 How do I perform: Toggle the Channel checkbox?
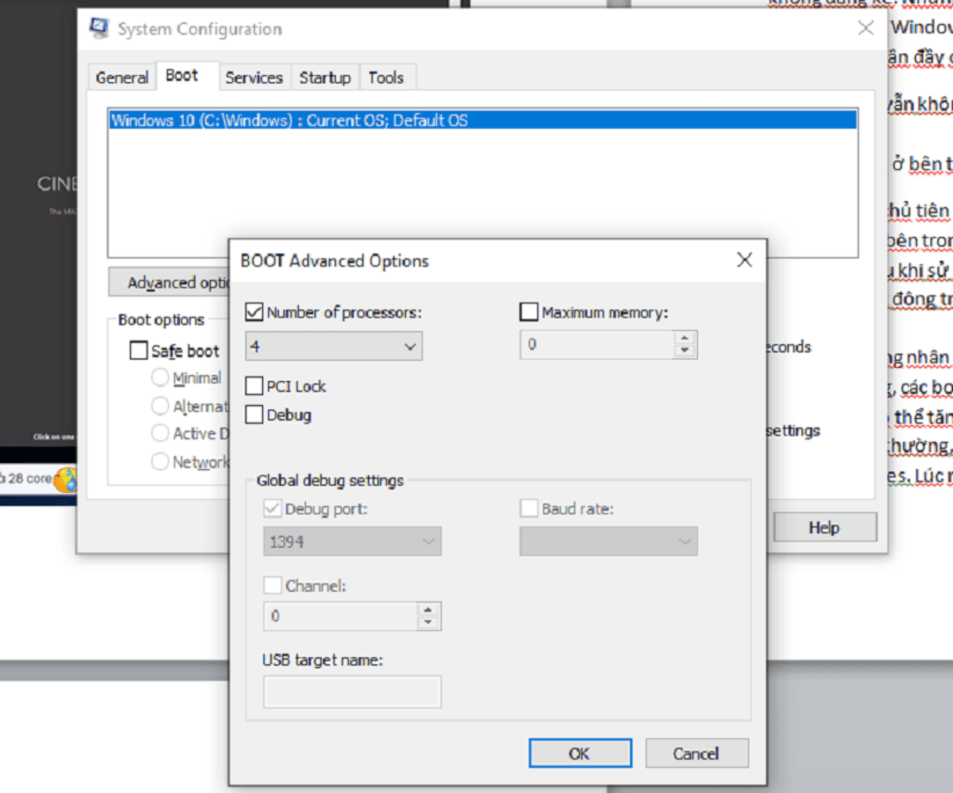click(273, 585)
